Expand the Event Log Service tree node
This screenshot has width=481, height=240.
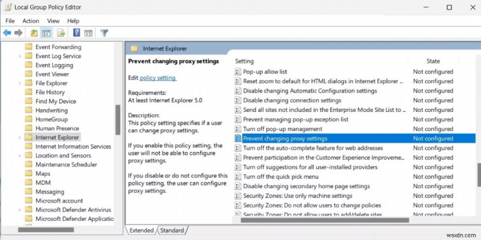pyautogui.click(x=20, y=56)
